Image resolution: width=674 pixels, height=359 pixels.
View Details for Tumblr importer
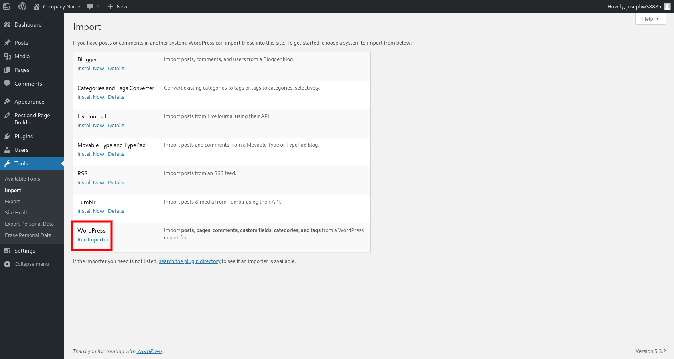(116, 211)
